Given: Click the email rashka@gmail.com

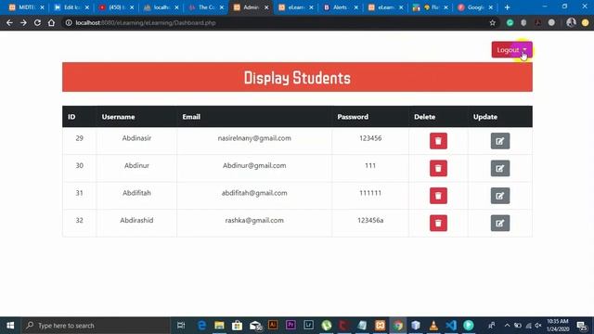Looking at the screenshot, I should click(254, 220).
